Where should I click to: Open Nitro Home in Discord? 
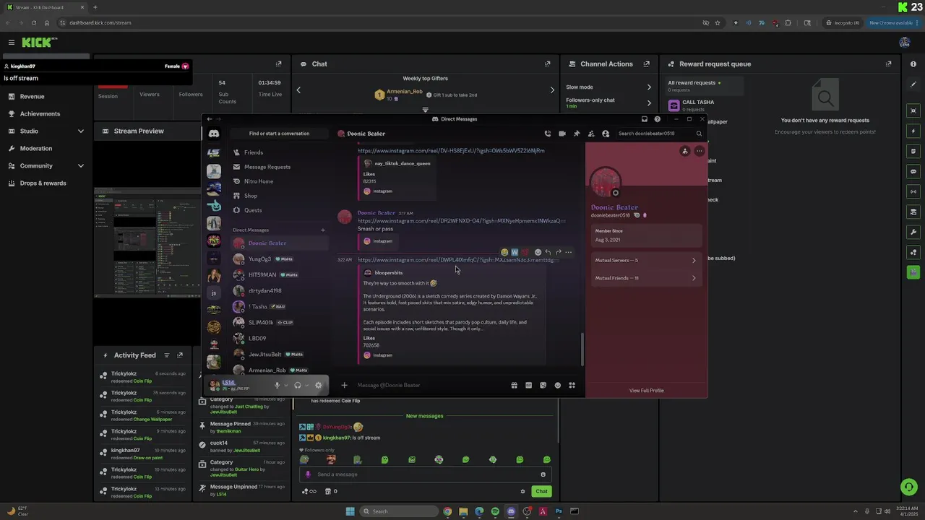click(279, 181)
